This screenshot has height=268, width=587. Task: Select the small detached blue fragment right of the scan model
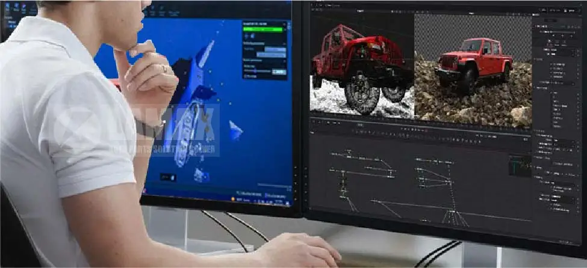[x=235, y=130]
